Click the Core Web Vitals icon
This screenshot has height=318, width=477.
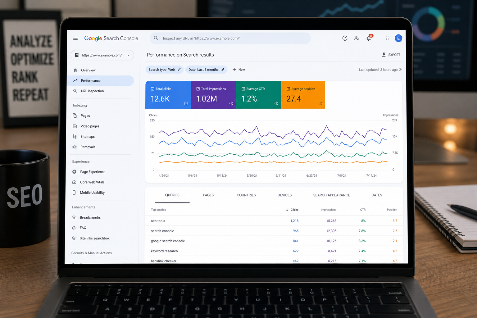click(x=74, y=182)
